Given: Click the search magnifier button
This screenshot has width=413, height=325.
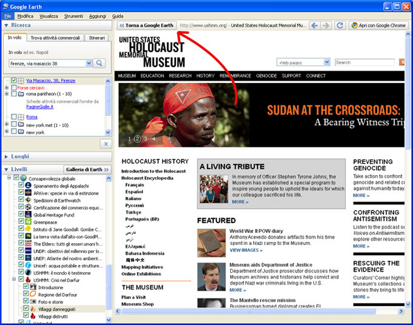Looking at the screenshot, I should pos(99,63).
